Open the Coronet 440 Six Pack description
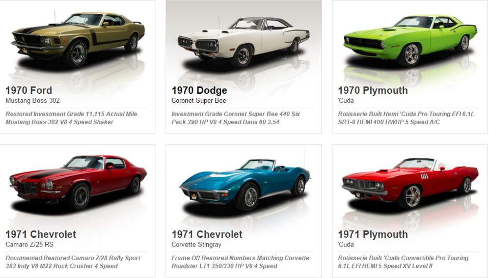This screenshot has height=278, width=489. pos(236,118)
